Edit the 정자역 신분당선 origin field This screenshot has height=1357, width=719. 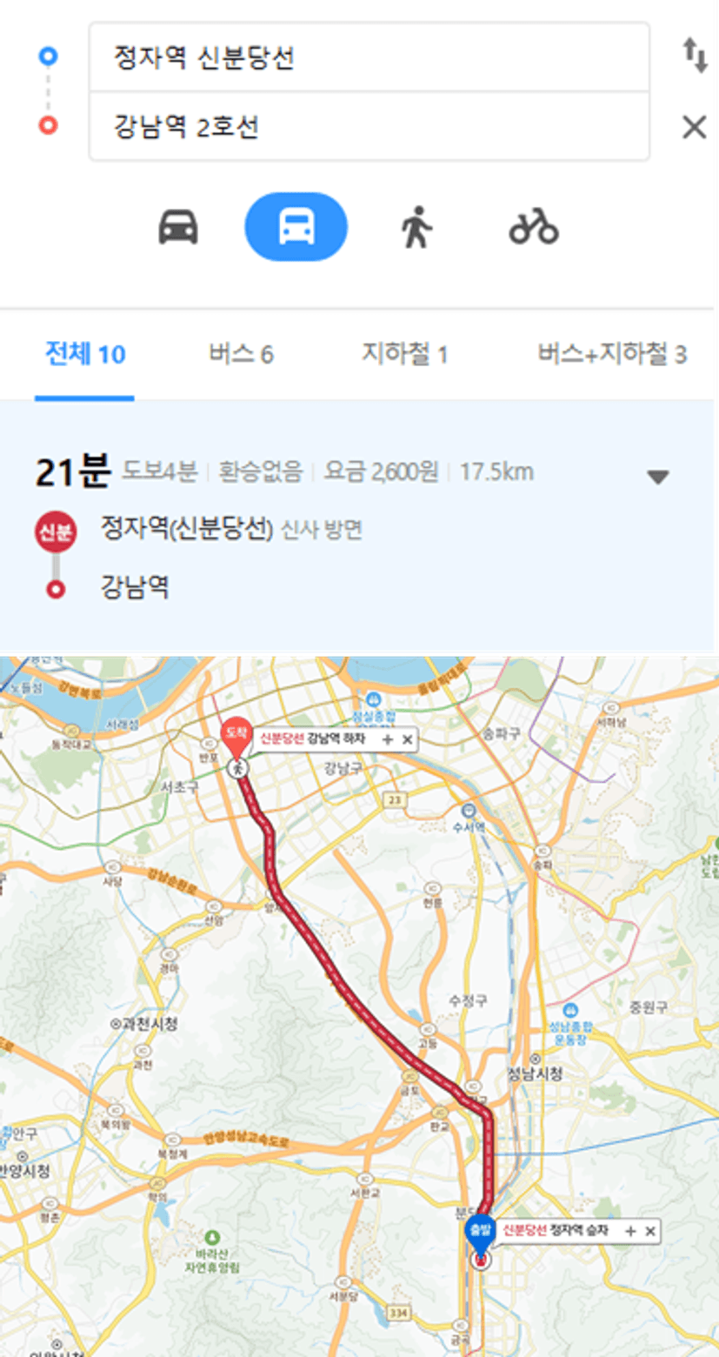[x=369, y=57]
